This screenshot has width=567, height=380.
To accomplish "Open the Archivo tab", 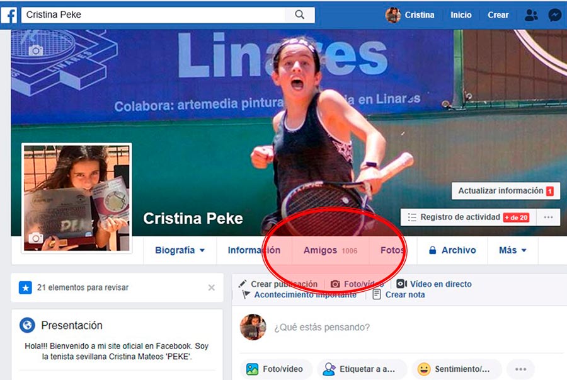I will 452,250.
